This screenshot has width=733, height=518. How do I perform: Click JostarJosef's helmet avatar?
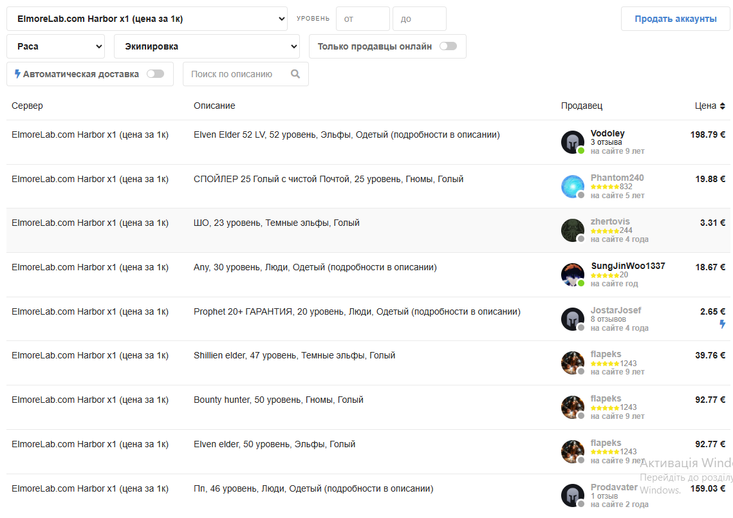pos(572,319)
